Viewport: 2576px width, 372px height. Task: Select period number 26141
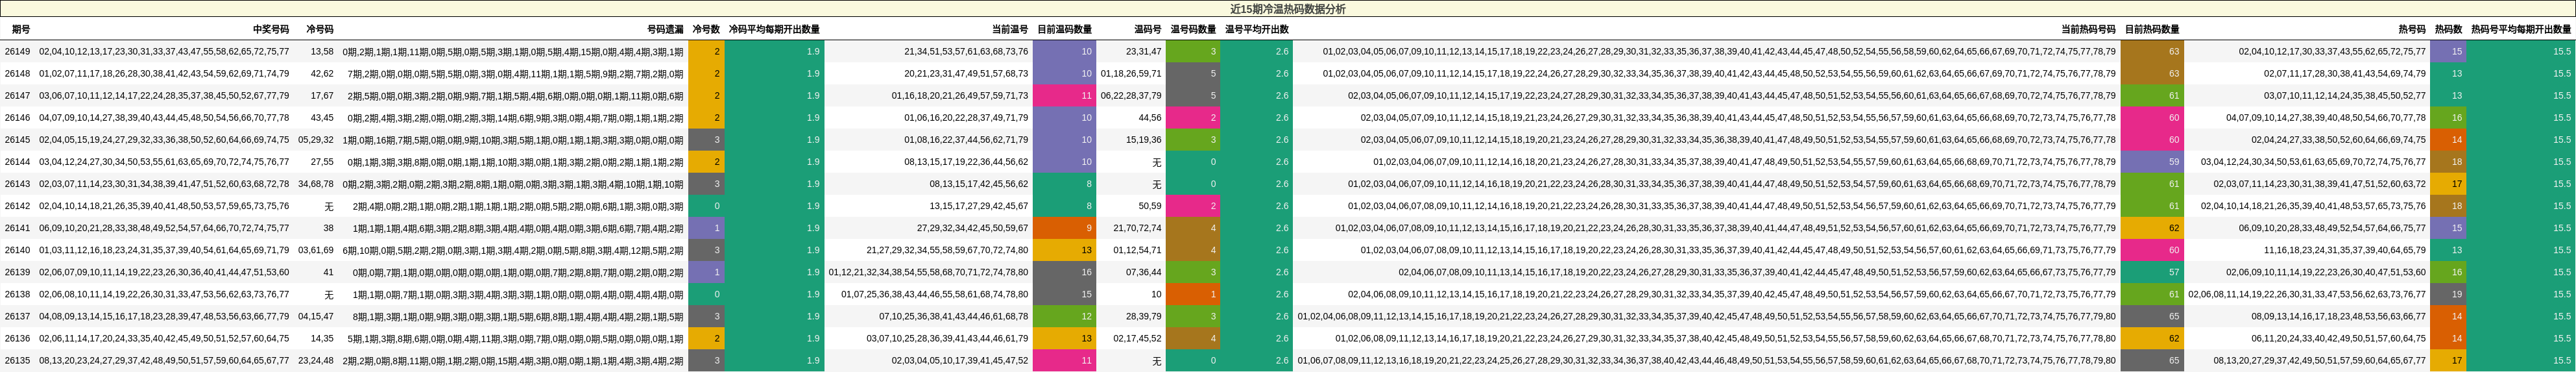click(17, 228)
